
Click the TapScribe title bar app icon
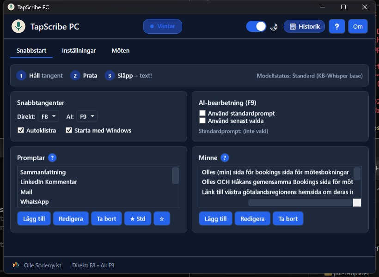point(11,7)
